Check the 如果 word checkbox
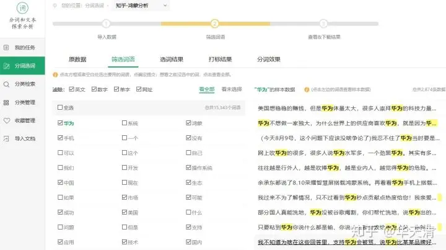This screenshot has width=446, height=250. (x=60, y=197)
